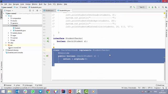Viewport: 168px width, 94px height.
Task: Open Slack from the taskbar
Action: pos(25,92)
